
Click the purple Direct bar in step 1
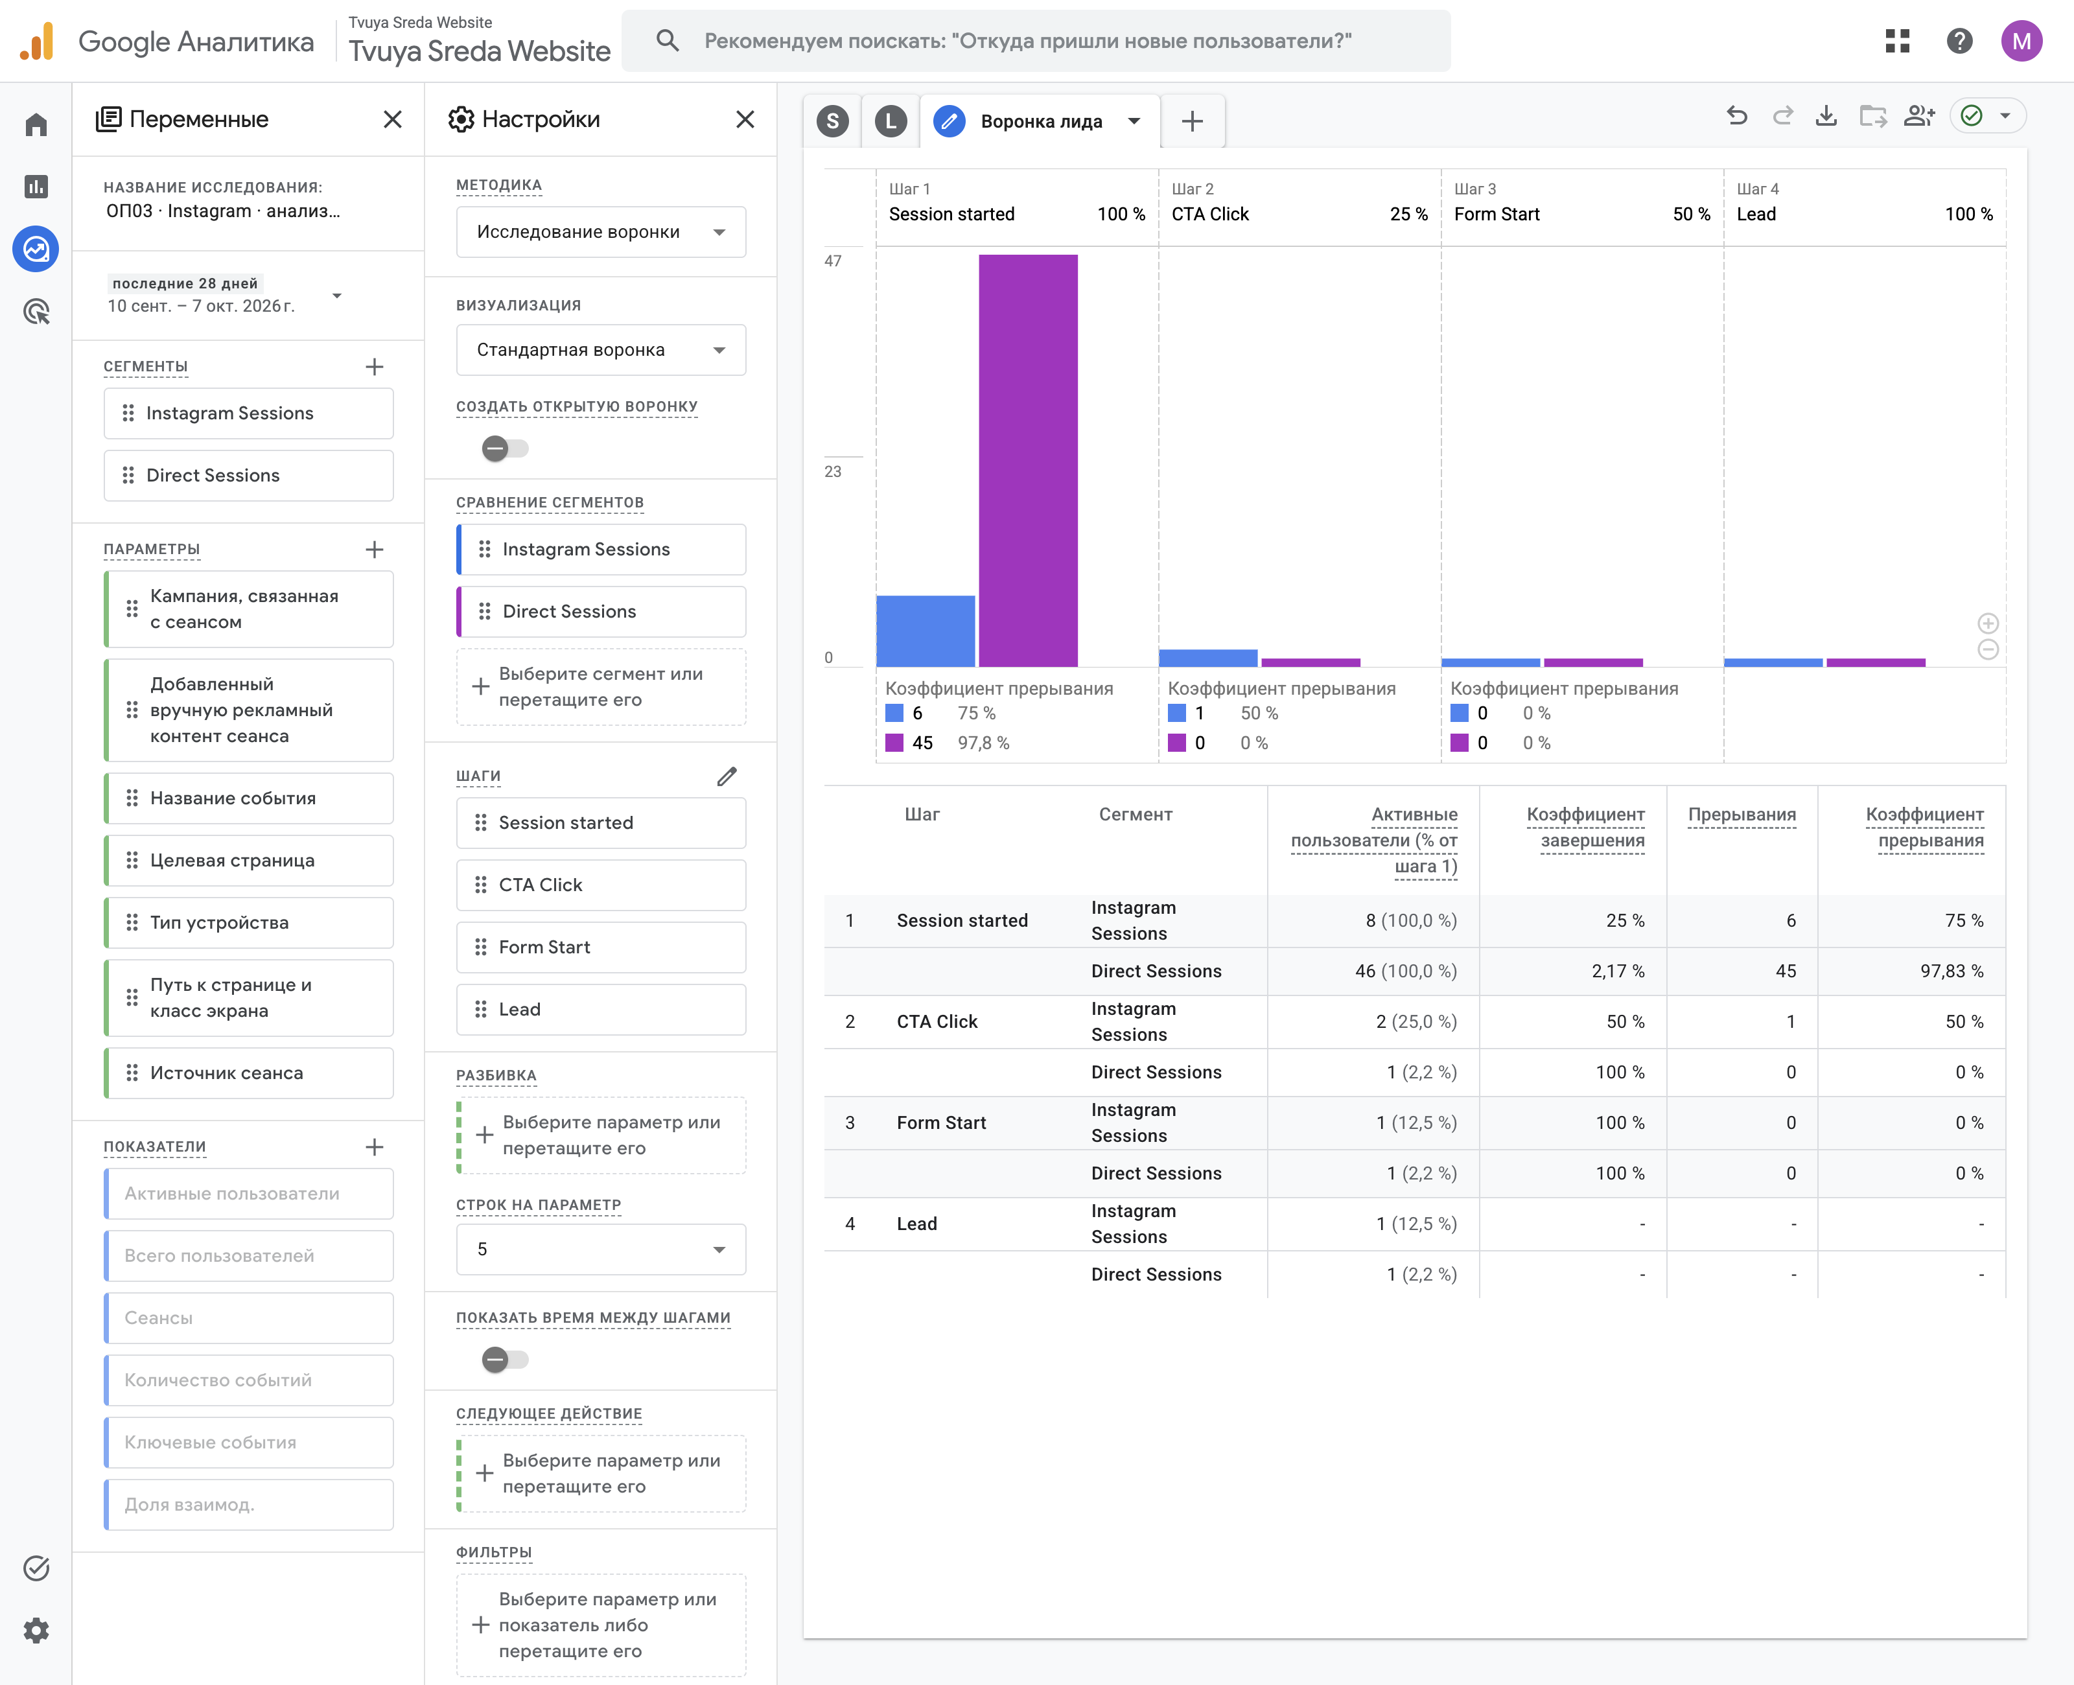pyautogui.click(x=1028, y=461)
